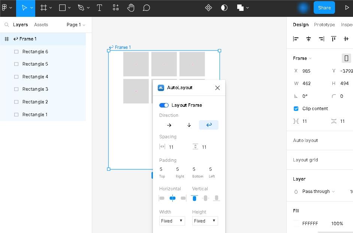Screen dimensions: 353x233
Task: Align left using Design panel icon
Action: [296, 39]
